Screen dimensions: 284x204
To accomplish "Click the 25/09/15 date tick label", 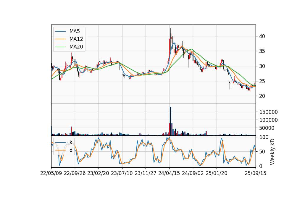I will (256, 173).
